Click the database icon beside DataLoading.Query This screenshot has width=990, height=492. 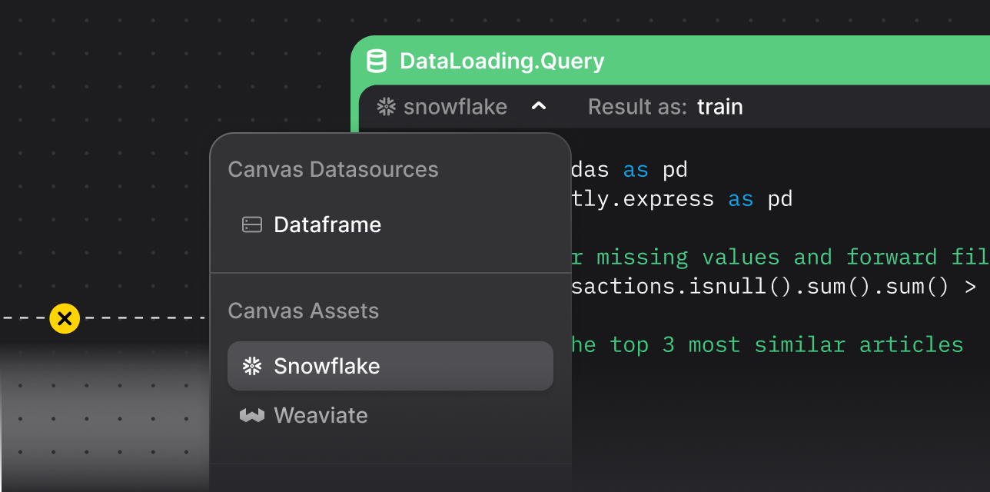(377, 61)
